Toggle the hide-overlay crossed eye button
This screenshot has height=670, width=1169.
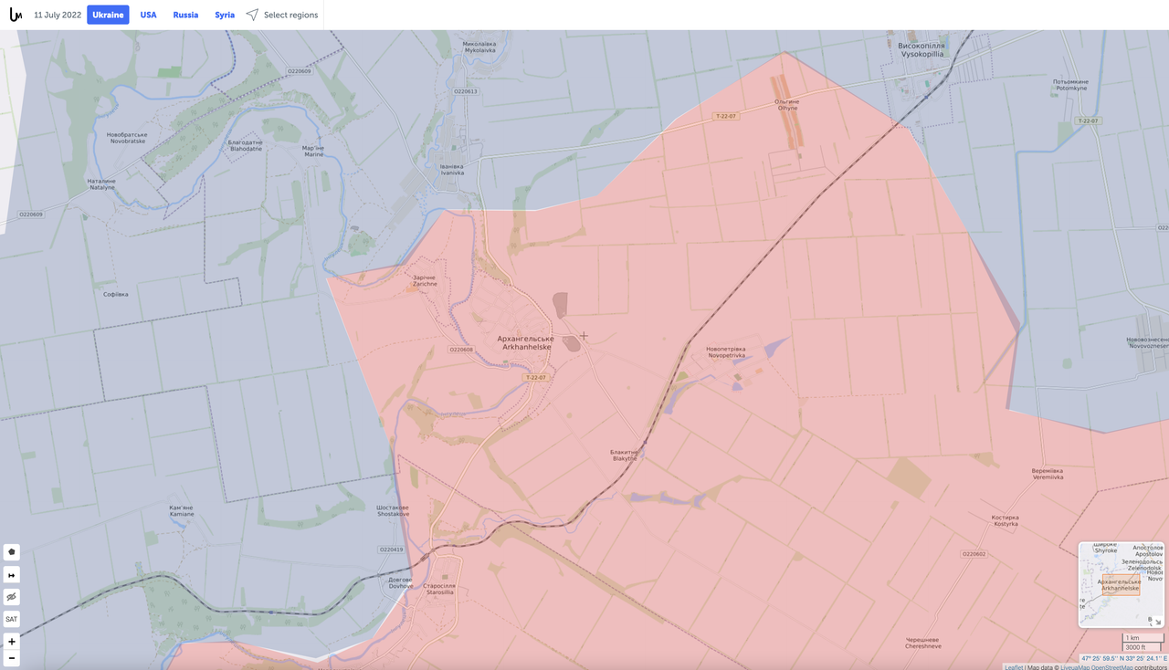12,597
